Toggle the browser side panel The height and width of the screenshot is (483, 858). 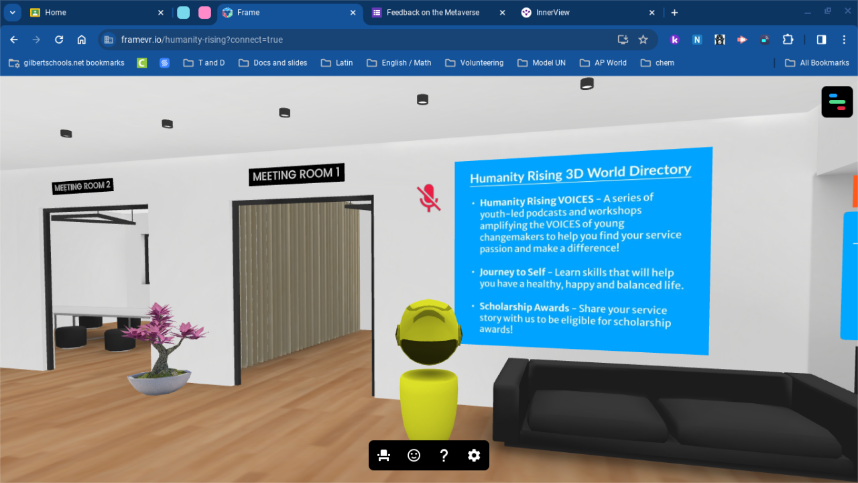tap(821, 40)
